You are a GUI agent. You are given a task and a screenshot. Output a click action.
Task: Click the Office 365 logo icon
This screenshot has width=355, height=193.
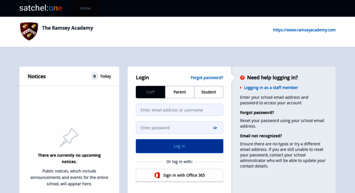pyautogui.click(x=157, y=175)
